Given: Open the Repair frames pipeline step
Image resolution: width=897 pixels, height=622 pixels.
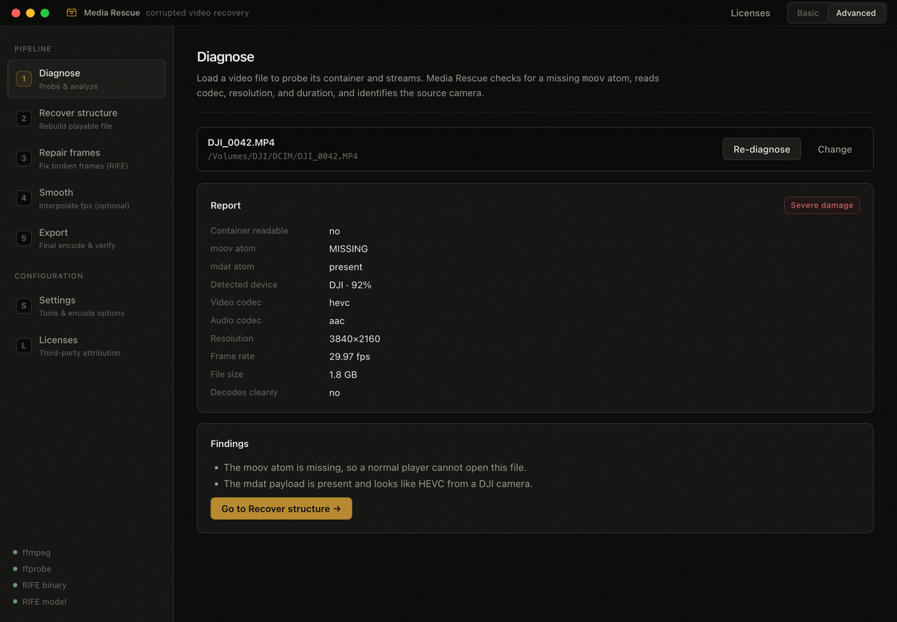Looking at the screenshot, I should pyautogui.click(x=87, y=158).
